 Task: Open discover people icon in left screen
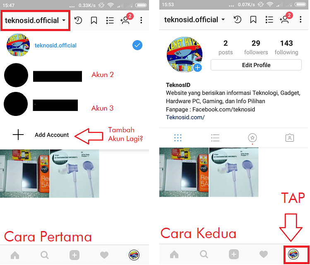127,19
